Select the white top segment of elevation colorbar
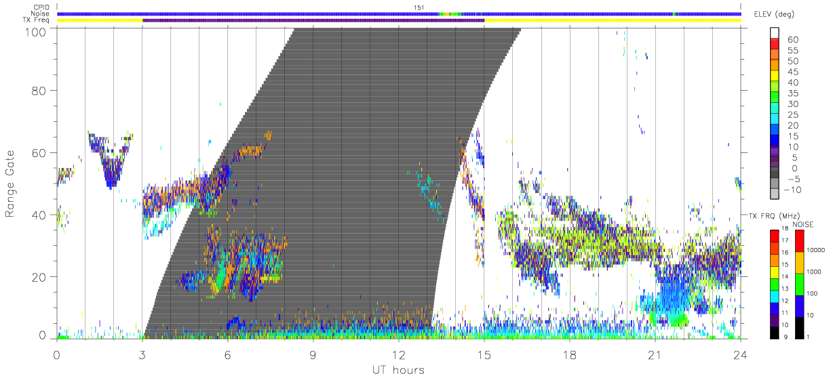The height and width of the screenshot is (384, 833). click(x=775, y=34)
